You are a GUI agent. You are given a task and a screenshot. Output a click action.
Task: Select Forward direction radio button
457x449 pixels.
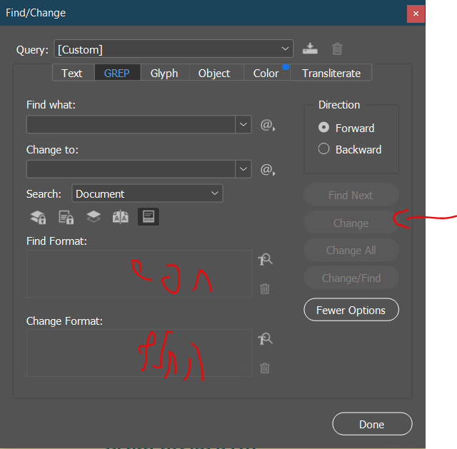323,128
